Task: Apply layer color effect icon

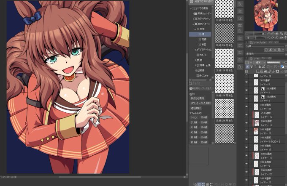Action: 279,50
